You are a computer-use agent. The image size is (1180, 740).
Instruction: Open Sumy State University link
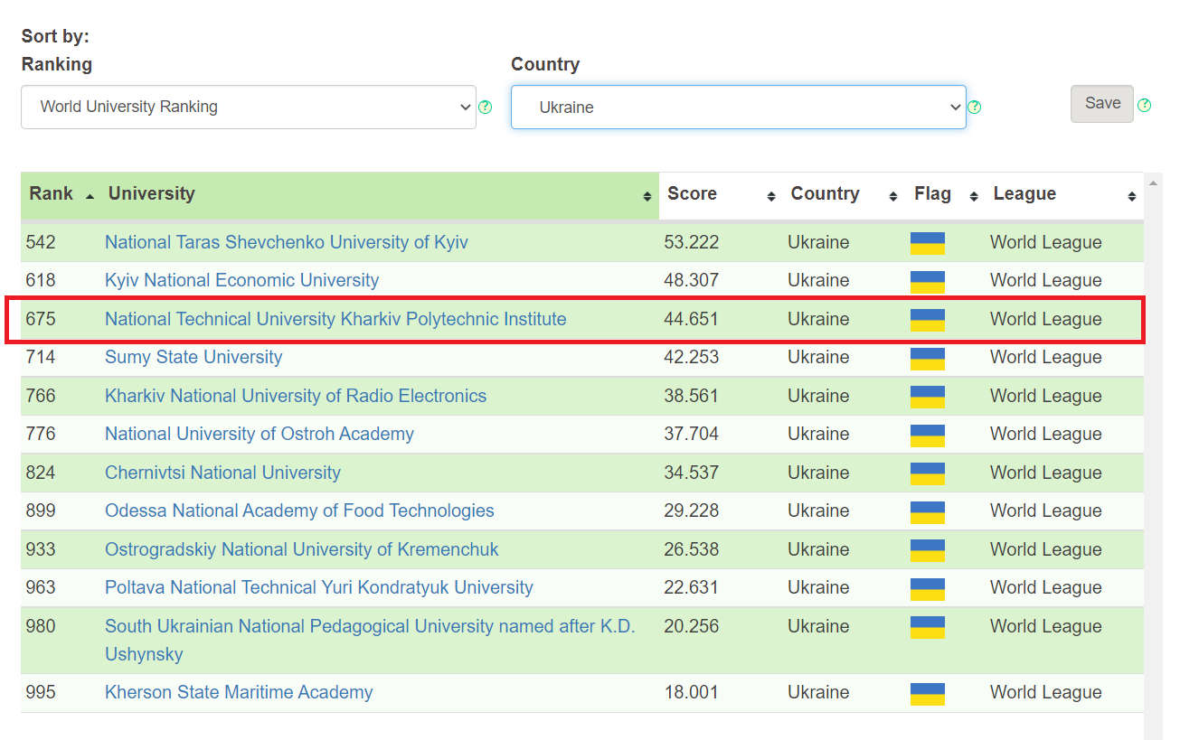pyautogui.click(x=194, y=357)
